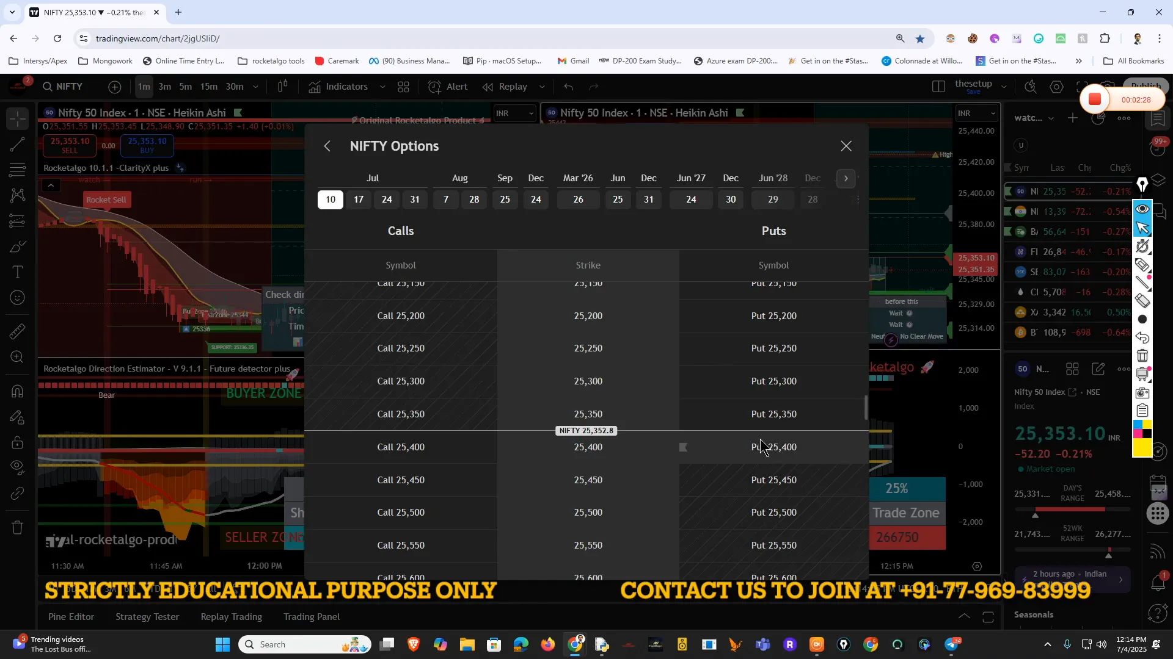Expand the timeframe interval dropdown arrow
Screen dimensions: 1173x659
255,87
